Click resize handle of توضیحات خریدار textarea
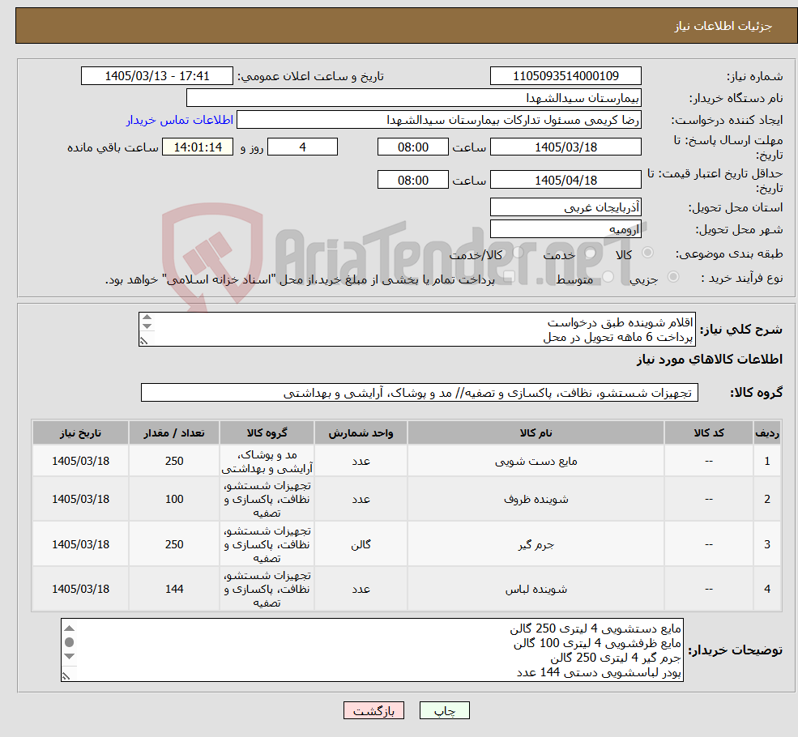The image size is (798, 737). click(66, 676)
